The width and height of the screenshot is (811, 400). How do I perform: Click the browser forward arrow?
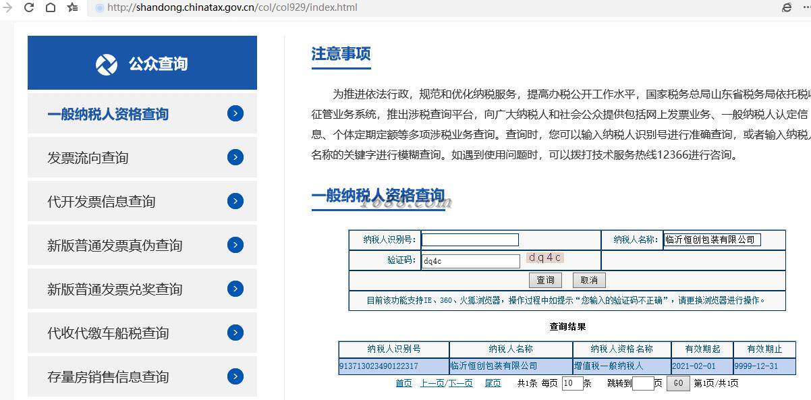click(x=7, y=7)
